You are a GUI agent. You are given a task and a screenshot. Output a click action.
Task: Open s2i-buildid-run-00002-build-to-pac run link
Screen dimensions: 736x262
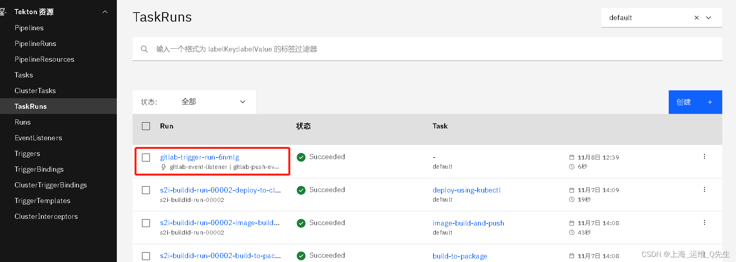click(x=220, y=256)
